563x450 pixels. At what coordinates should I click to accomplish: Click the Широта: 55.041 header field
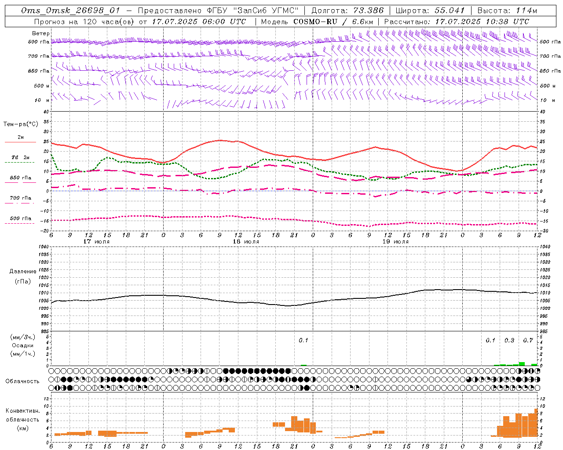click(430, 11)
